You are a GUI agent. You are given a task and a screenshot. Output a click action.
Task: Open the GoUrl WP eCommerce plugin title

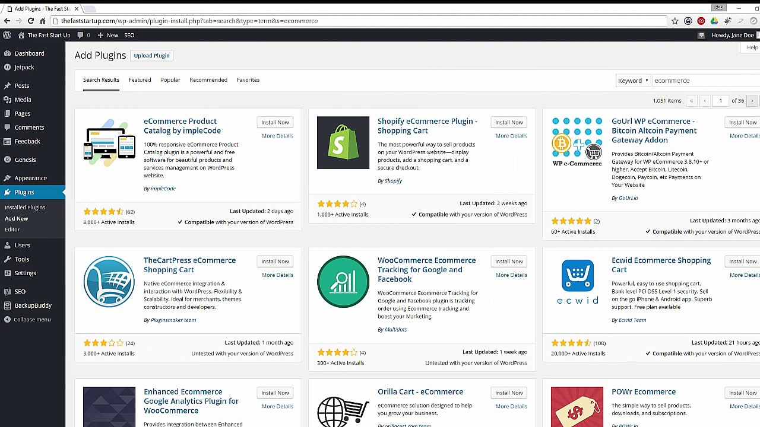654,130
